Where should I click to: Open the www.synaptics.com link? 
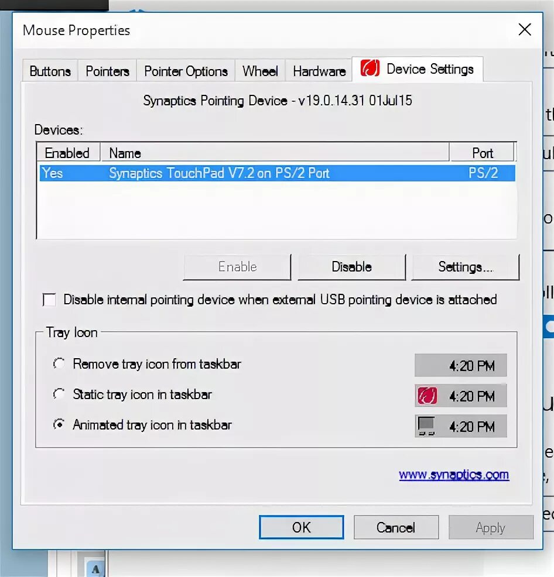click(x=454, y=475)
